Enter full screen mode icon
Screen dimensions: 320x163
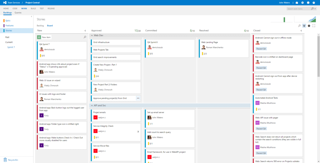point(314,26)
